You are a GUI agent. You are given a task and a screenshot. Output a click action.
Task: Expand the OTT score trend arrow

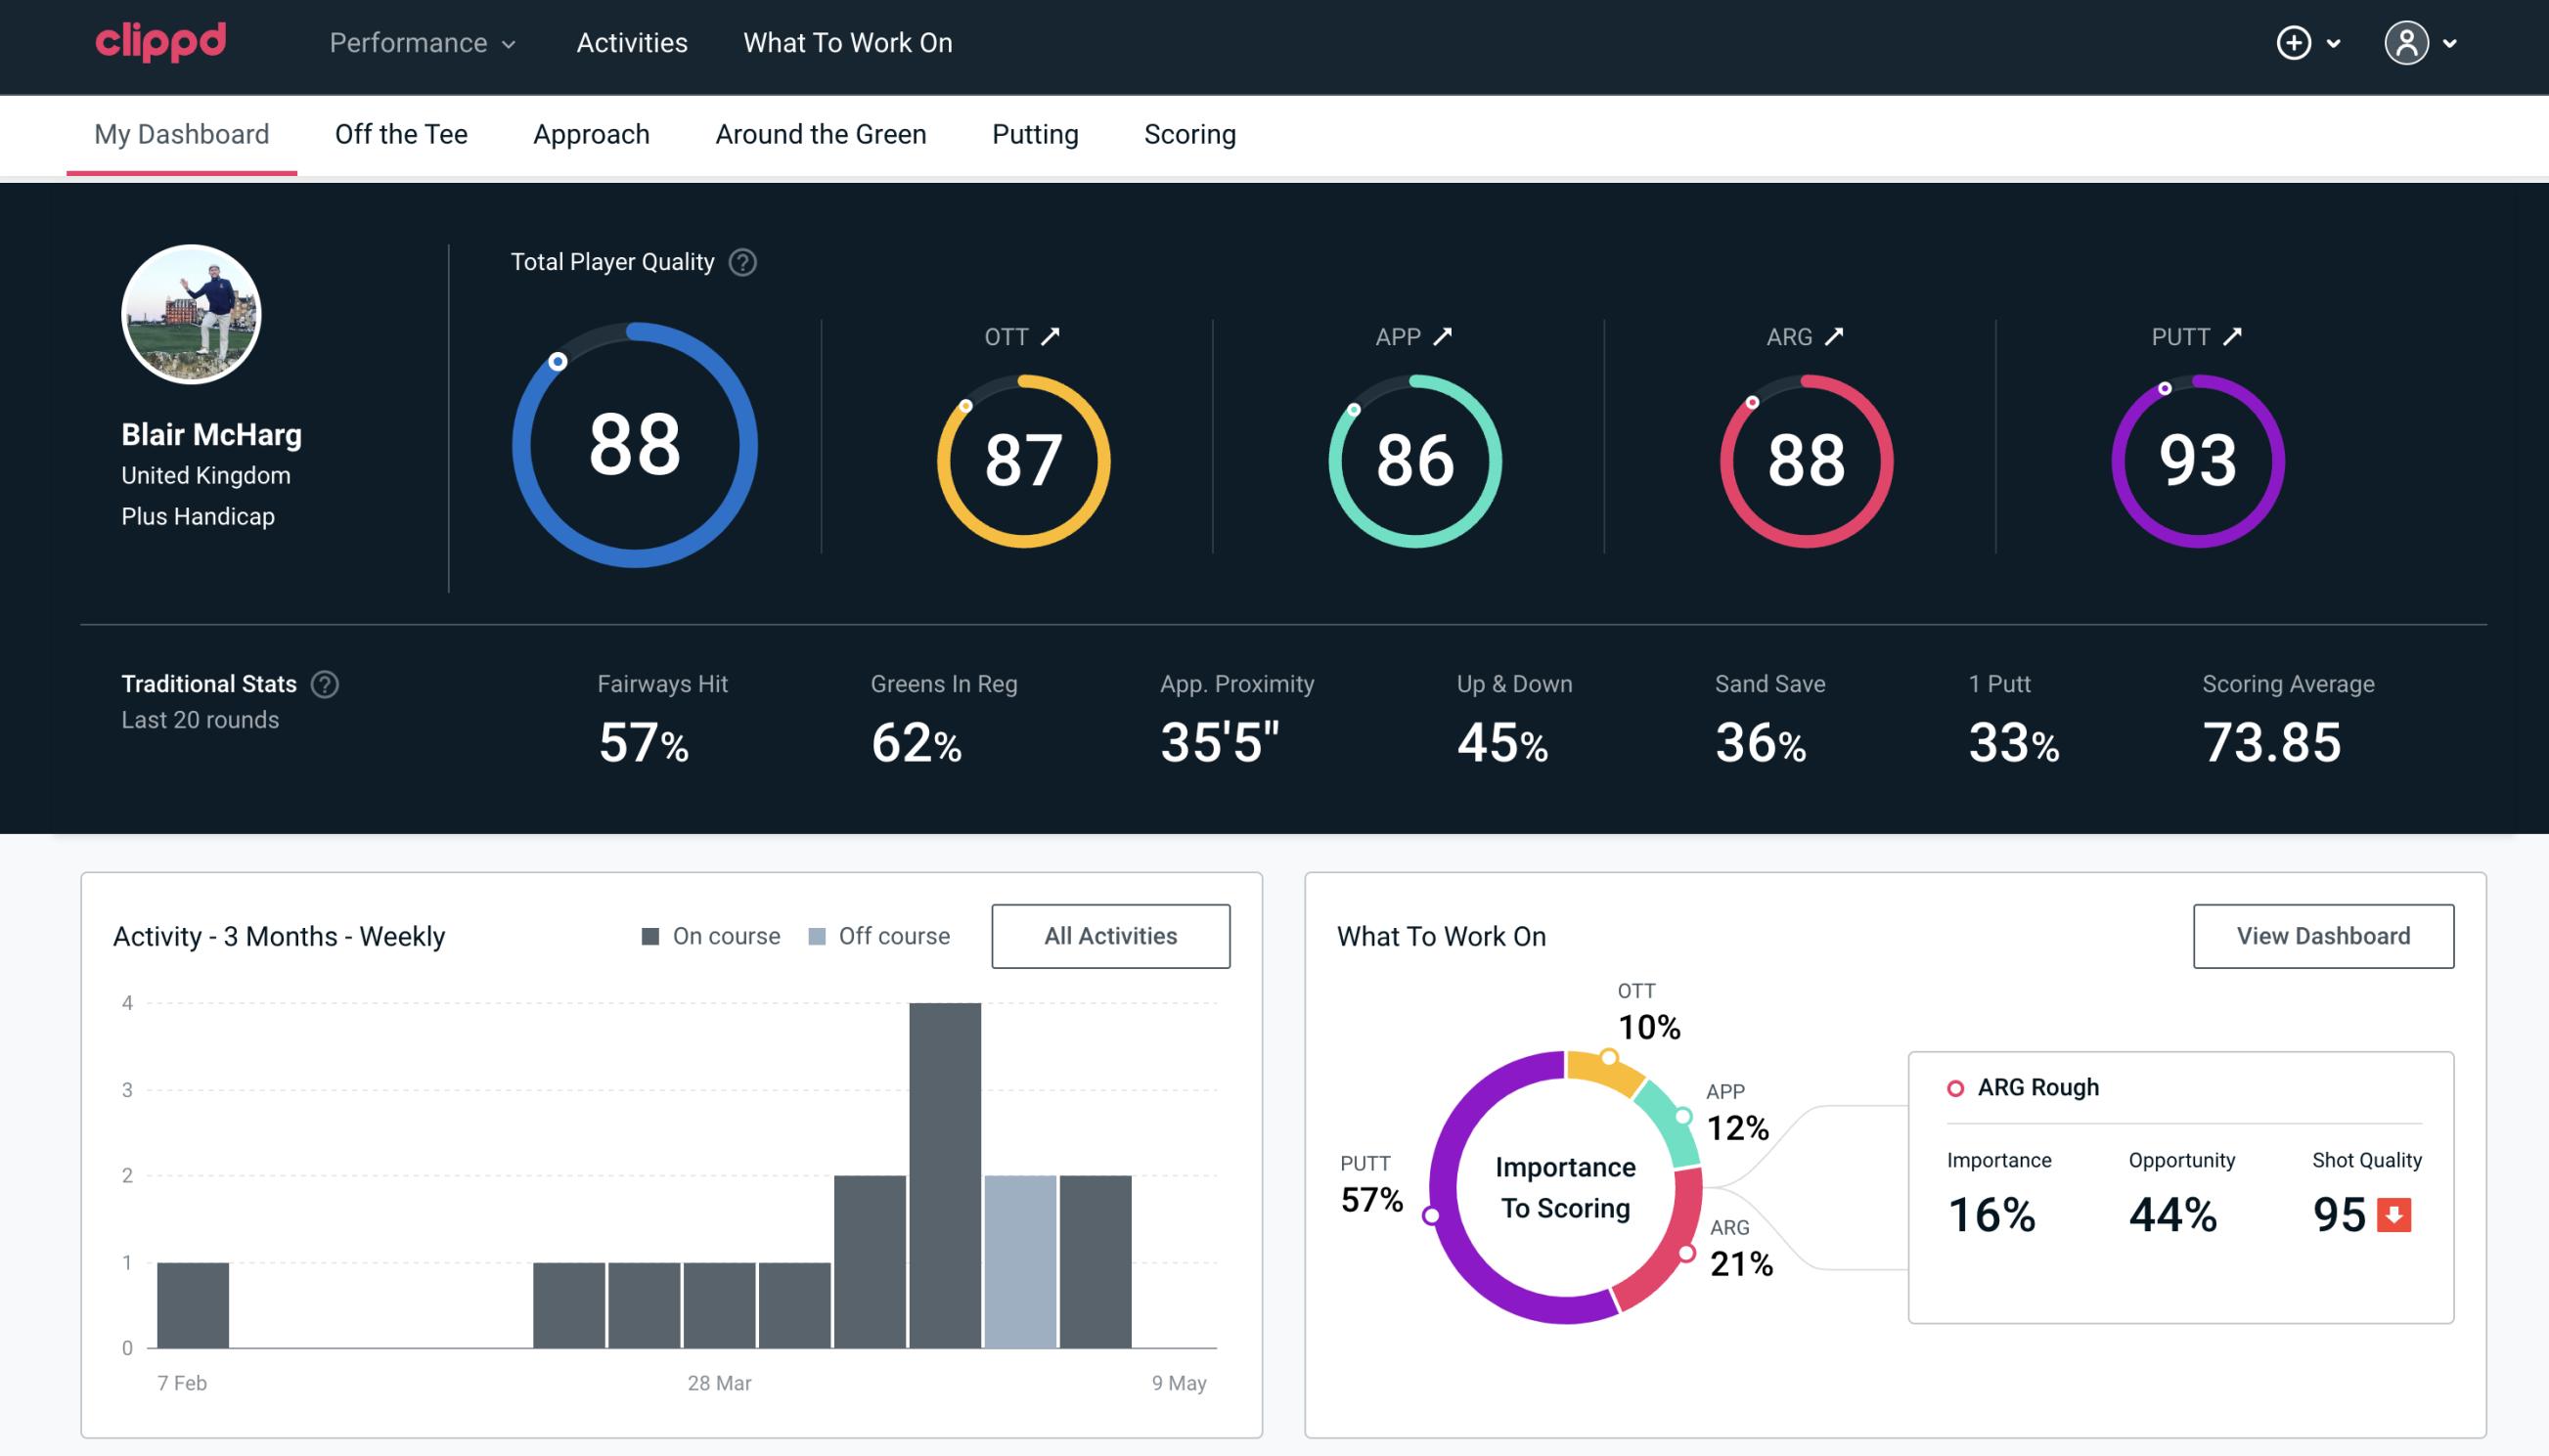(1051, 334)
